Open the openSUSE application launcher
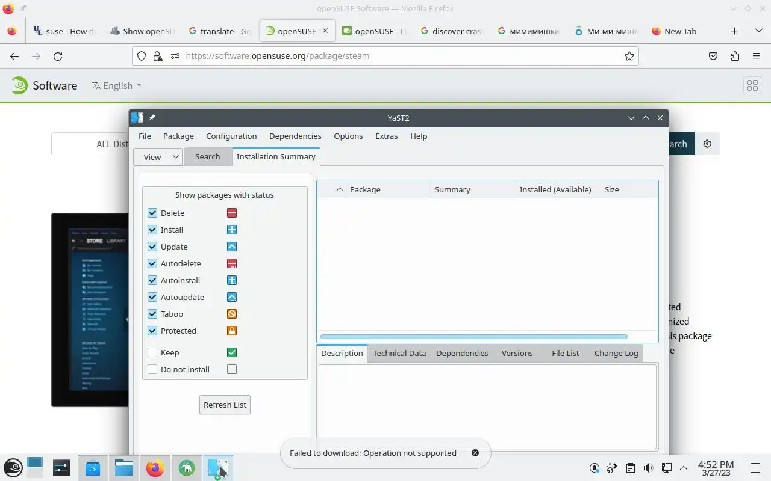 click(x=14, y=467)
